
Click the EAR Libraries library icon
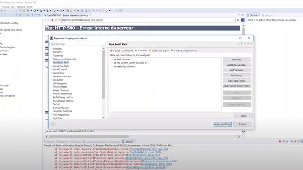coord(115,59)
